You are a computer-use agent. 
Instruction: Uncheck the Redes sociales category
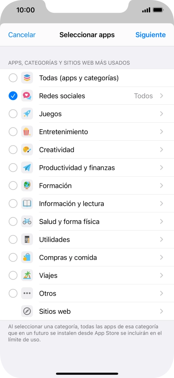pos(13,96)
